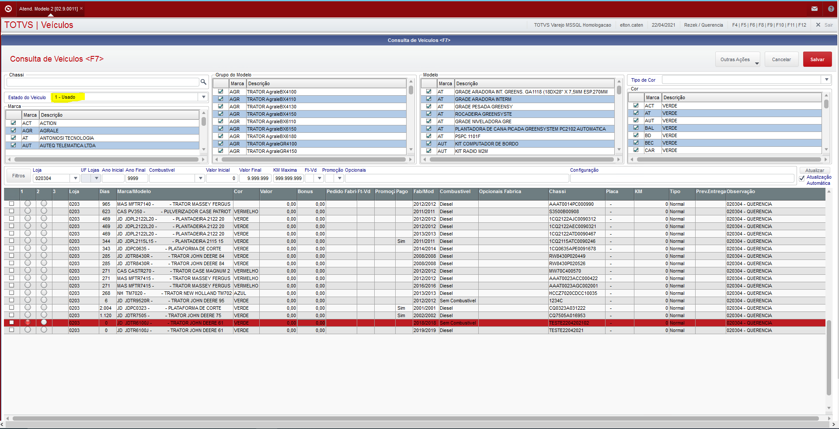Click results grid vertical scrollbar thumb

pos(829,357)
